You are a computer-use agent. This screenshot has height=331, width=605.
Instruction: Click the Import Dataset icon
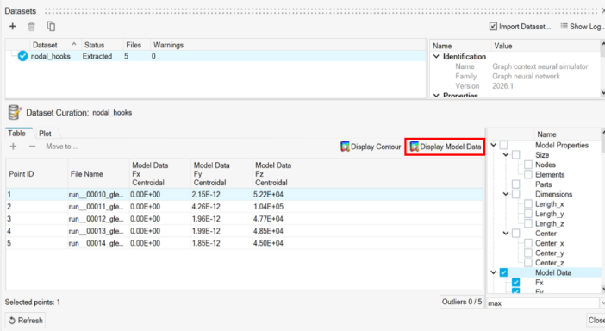493,26
